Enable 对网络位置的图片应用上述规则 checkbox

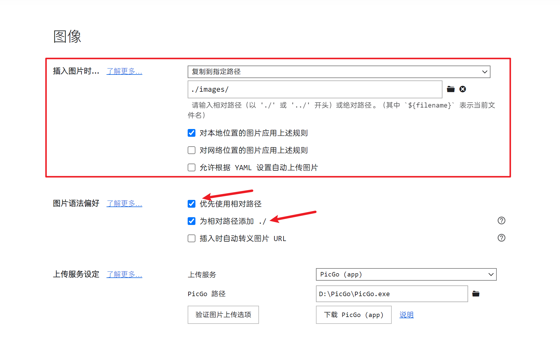click(192, 150)
